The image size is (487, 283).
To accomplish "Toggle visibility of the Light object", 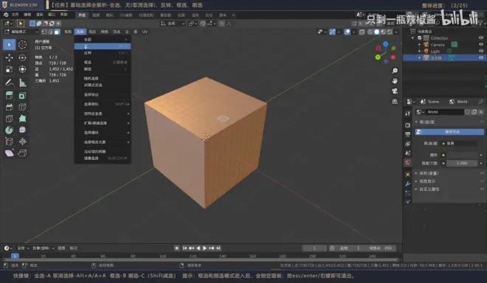I will 481,51.
